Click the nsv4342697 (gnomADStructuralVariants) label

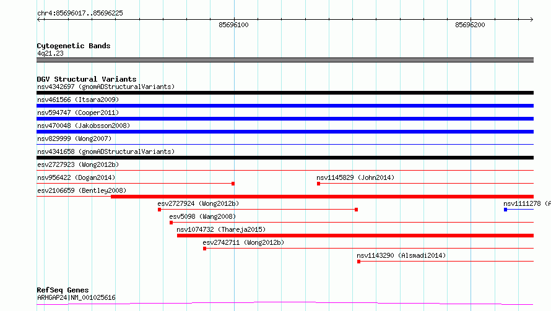pyautogui.click(x=106, y=87)
